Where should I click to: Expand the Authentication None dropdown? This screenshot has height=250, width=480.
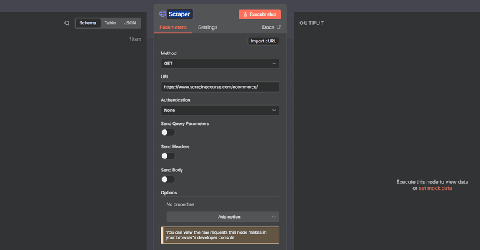(220, 110)
